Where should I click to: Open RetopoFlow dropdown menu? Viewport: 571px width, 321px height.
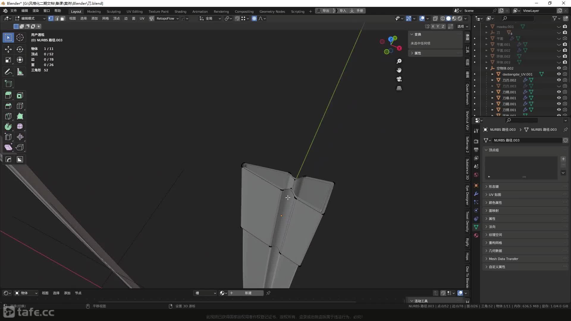coord(167,18)
